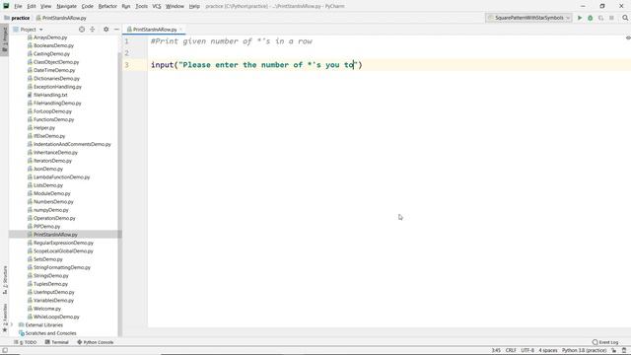Image resolution: width=631 pixels, height=355 pixels.
Task: Open the run configuration dropdown SquarePatternWithStarSymbols
Action: (x=528, y=18)
